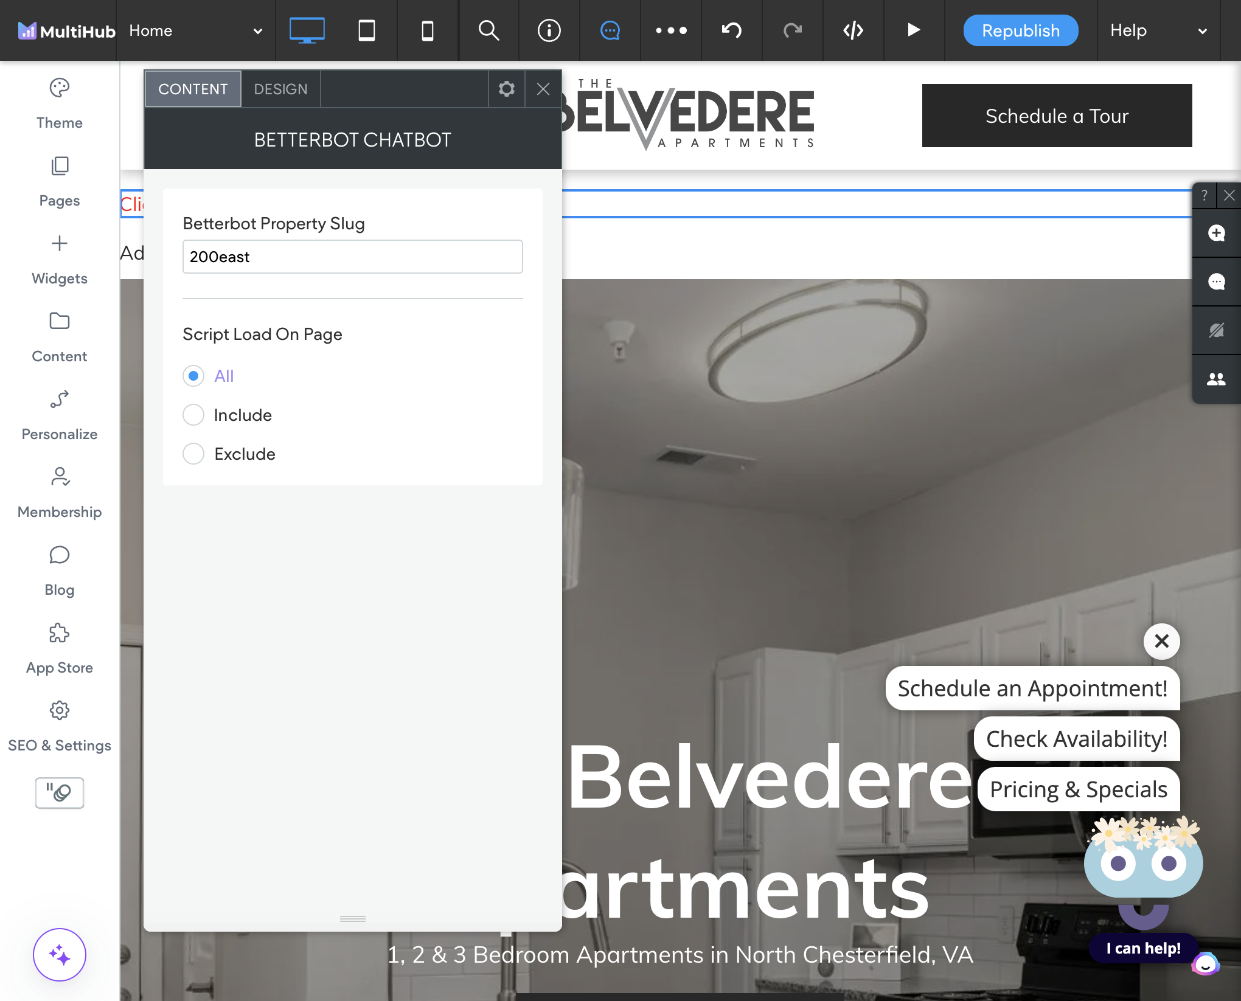Open widget settings gear in panel header
Image resolution: width=1241 pixels, height=1001 pixels.
click(x=507, y=89)
